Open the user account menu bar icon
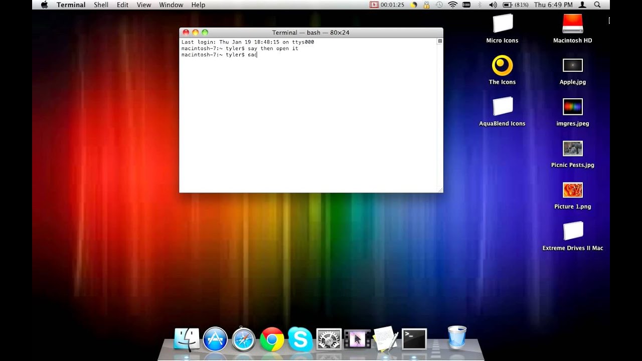The height and width of the screenshot is (361, 642). pyautogui.click(x=582, y=5)
